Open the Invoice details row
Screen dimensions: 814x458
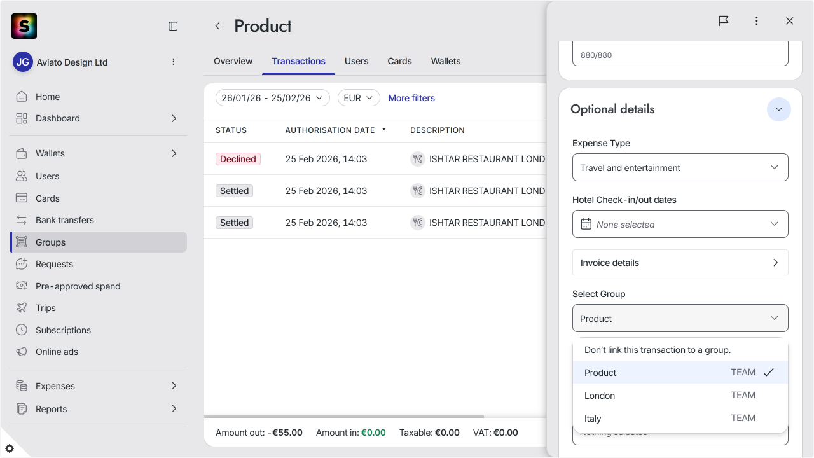tap(680, 263)
